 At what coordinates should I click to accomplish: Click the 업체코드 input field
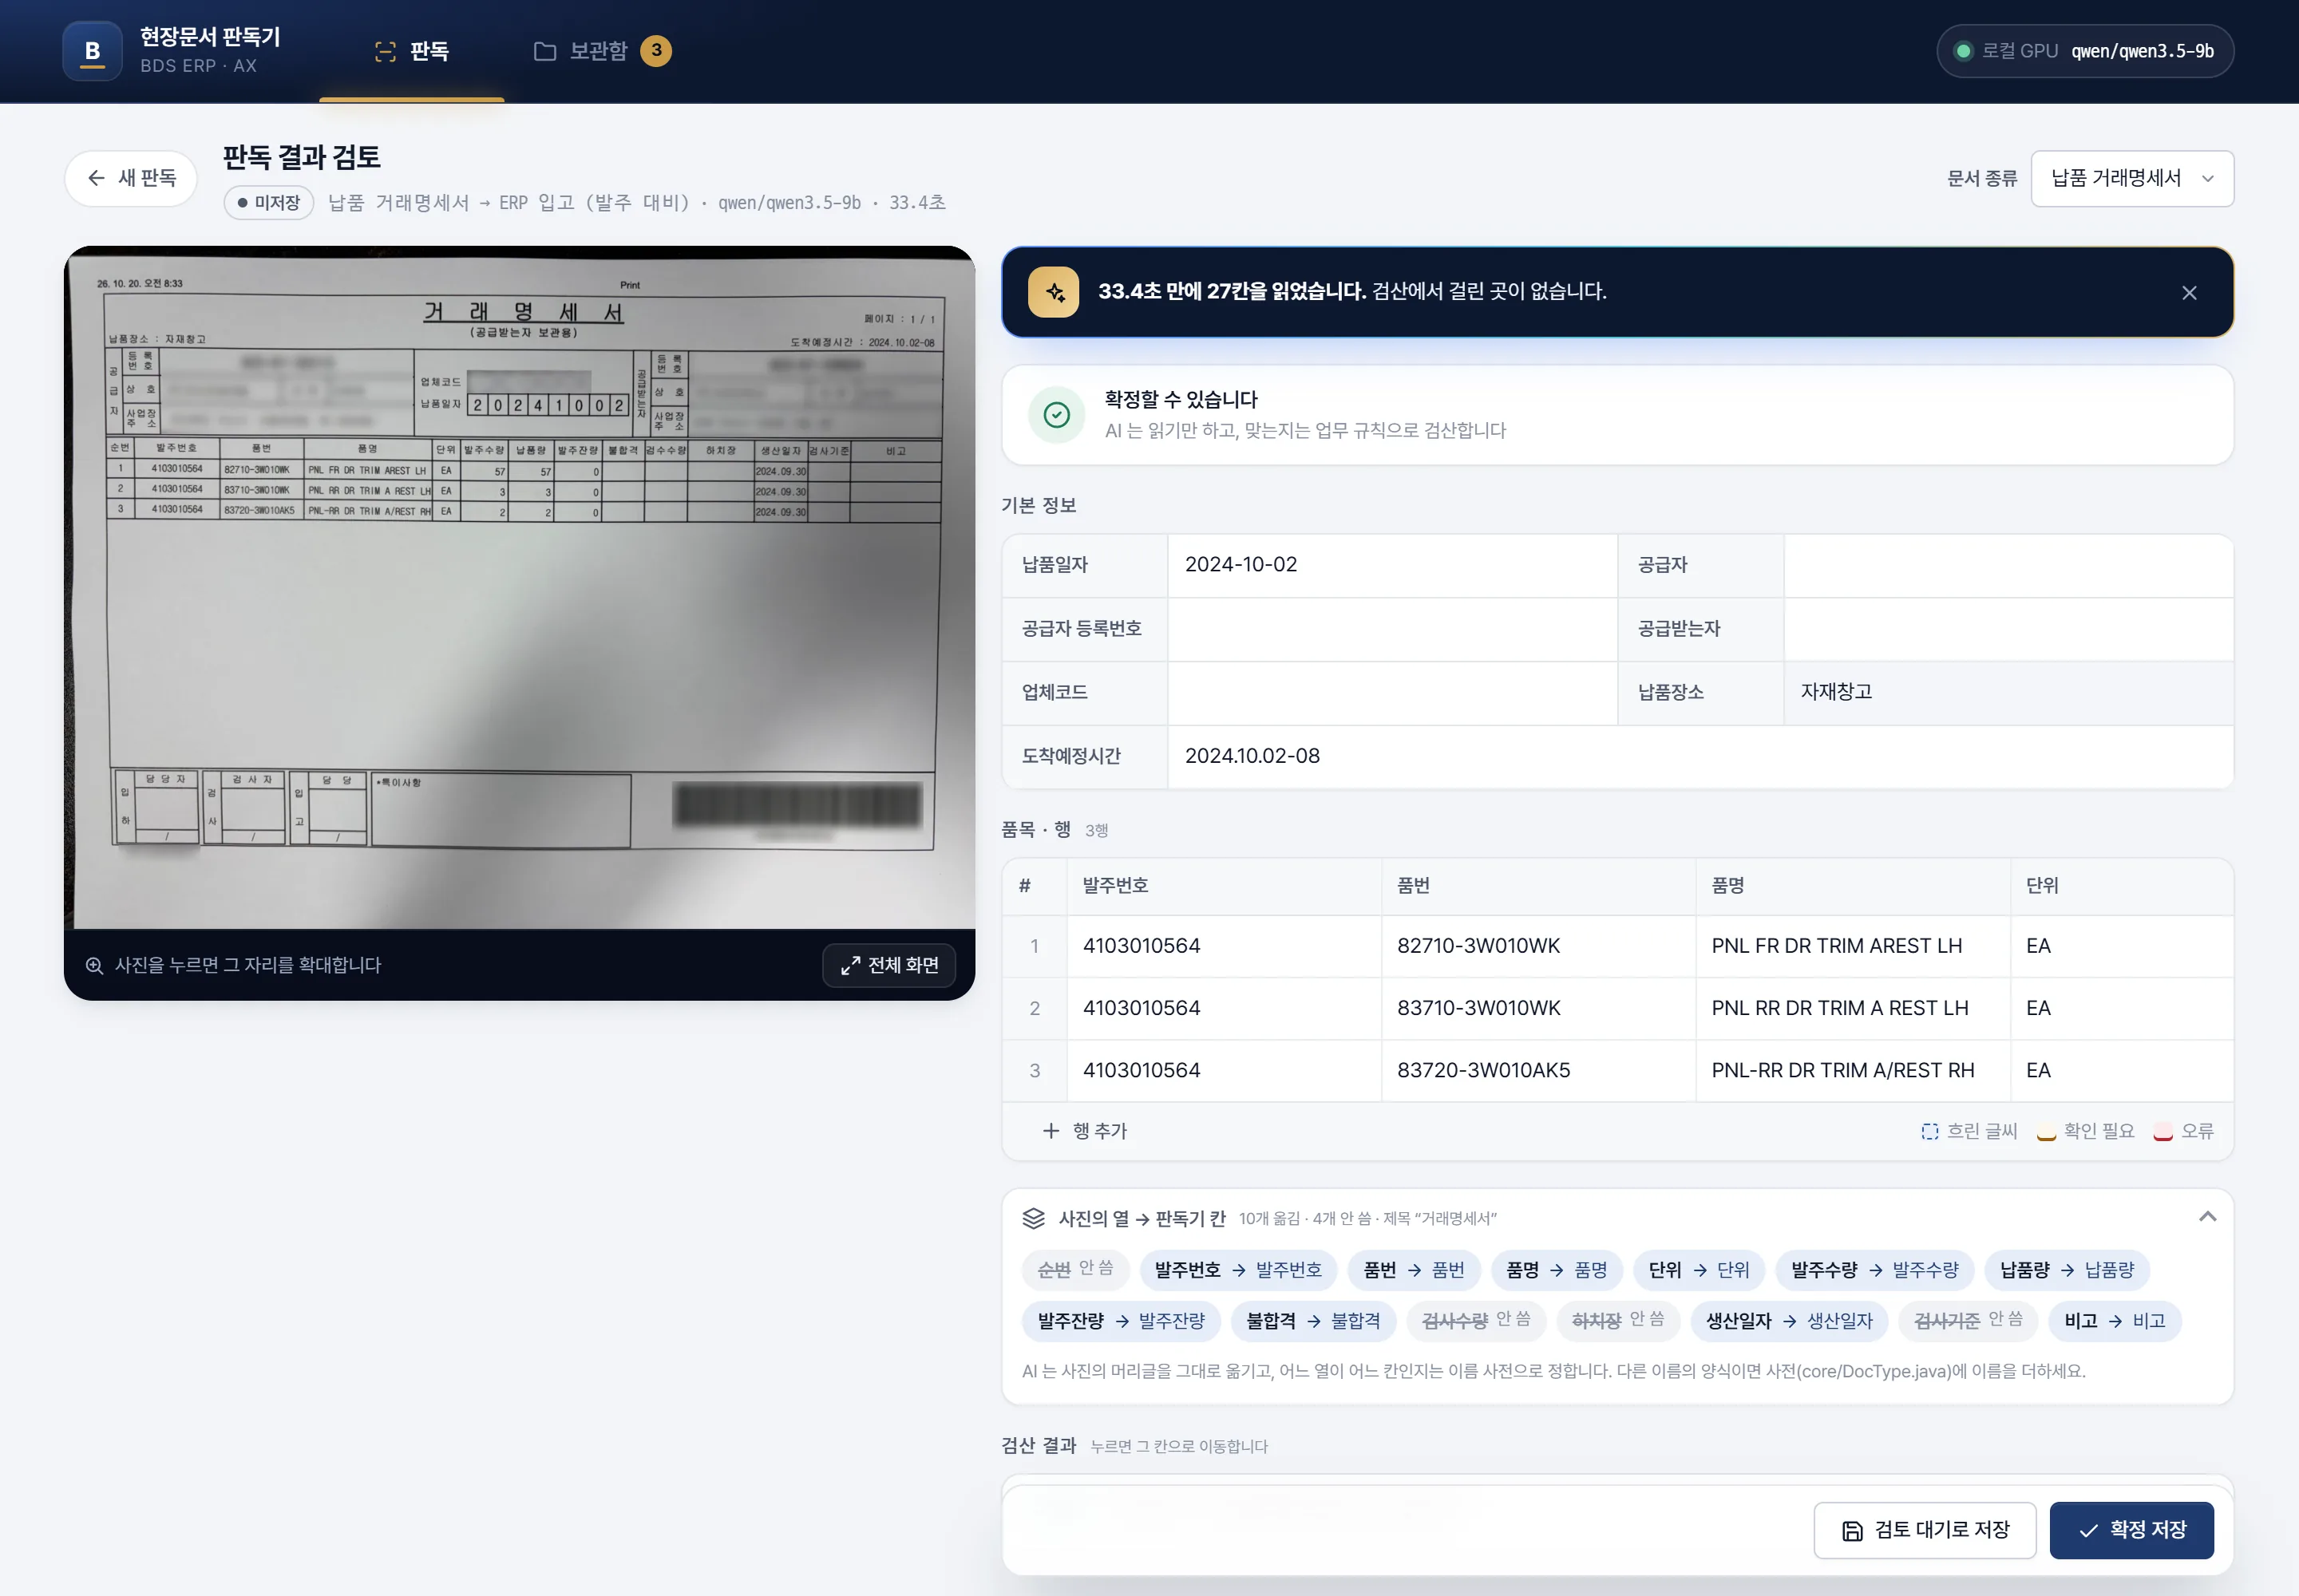click(1391, 692)
